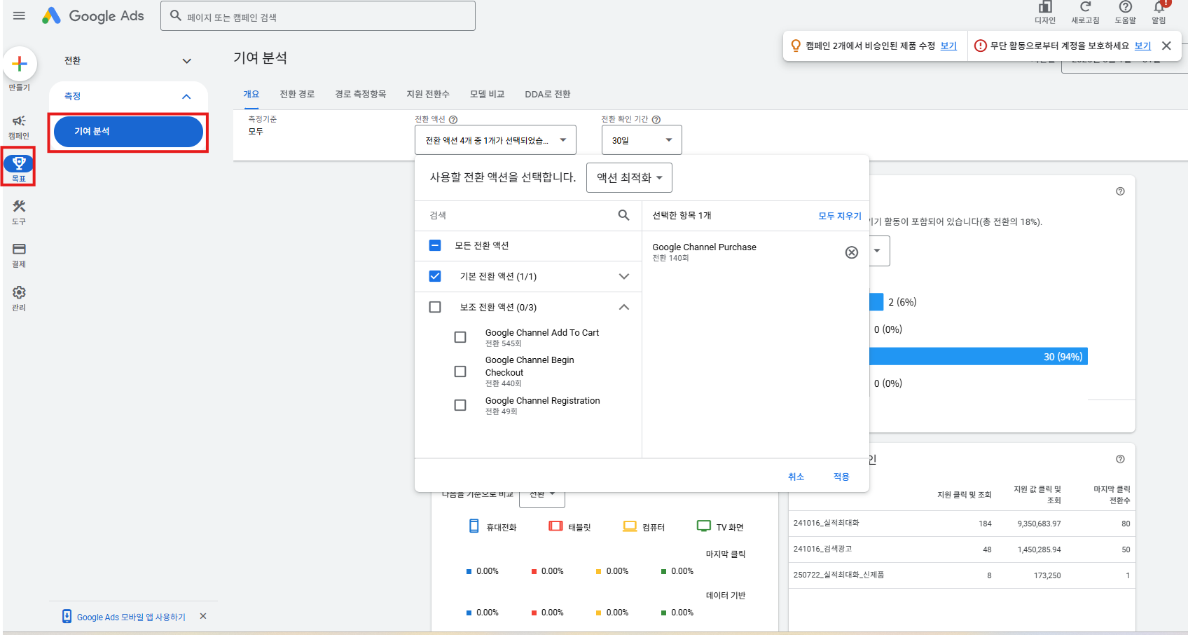1188x635 pixels.
Task: Click 보기 link for disapproved products notice
Action: pos(948,46)
